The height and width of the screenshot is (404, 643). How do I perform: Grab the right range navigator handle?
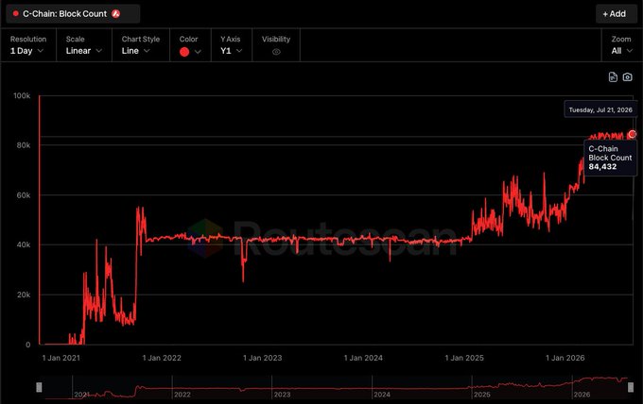[631, 387]
